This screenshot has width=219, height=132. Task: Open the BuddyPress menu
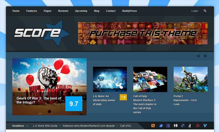tap(129, 11)
